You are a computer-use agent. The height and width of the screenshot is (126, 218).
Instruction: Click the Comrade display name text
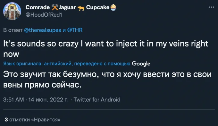coord(38,7)
